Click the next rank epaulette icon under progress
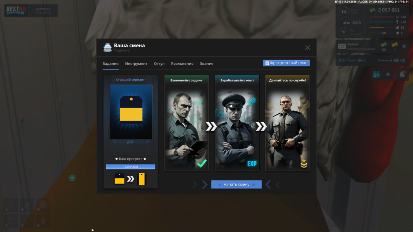413x232 pixels. point(142,179)
